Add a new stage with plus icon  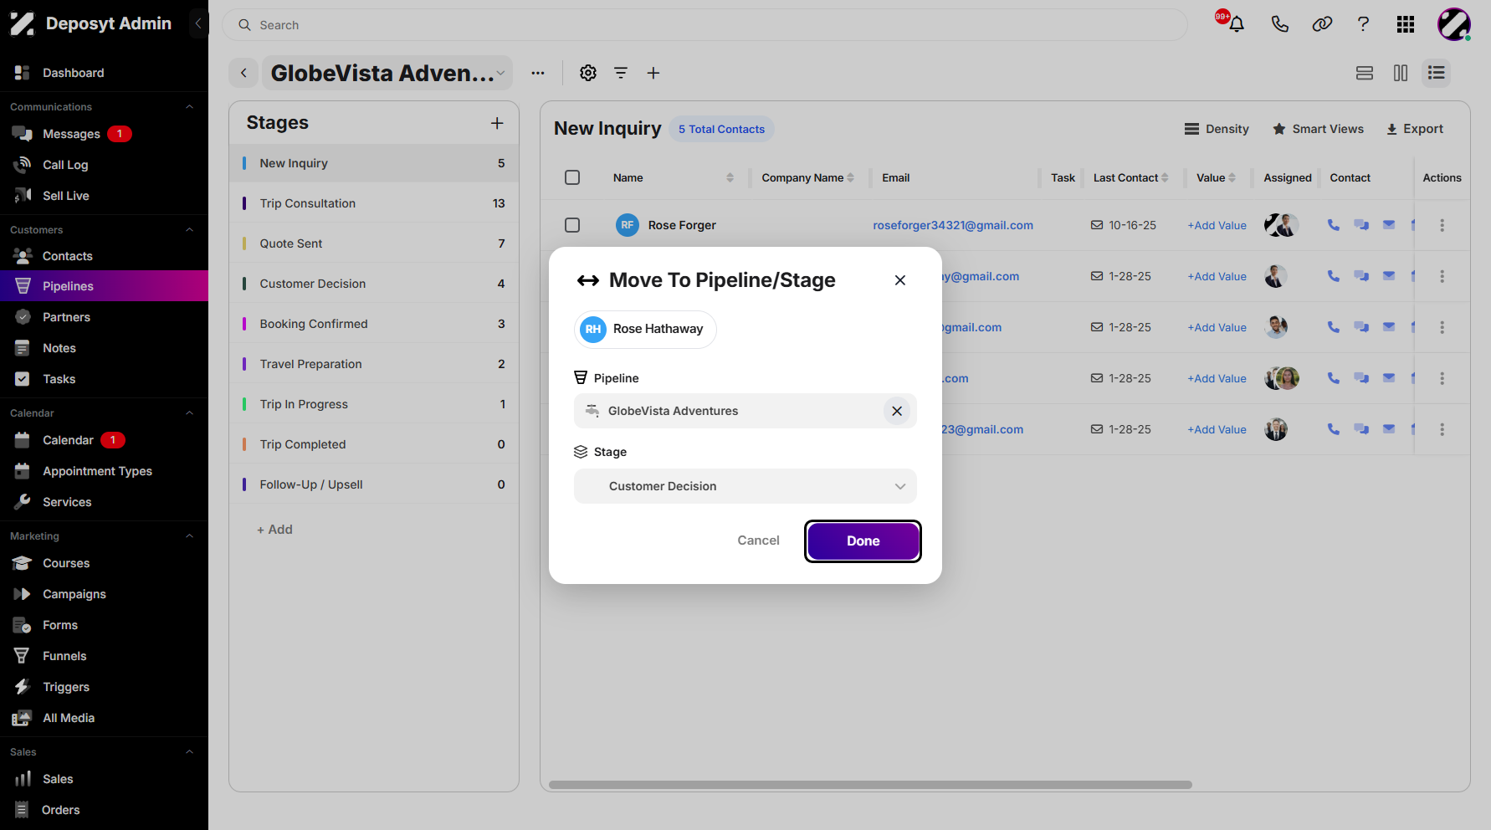497,123
